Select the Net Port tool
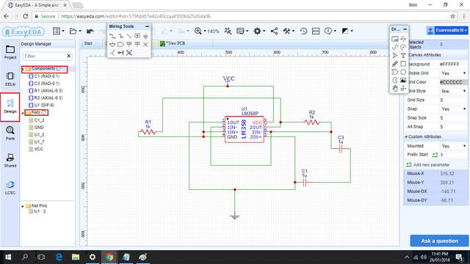Image resolution: width=470 pixels, height=264 pixels. [x=120, y=45]
